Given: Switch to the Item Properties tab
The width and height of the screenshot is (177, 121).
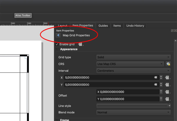Looking at the screenshot, I should [83, 25].
